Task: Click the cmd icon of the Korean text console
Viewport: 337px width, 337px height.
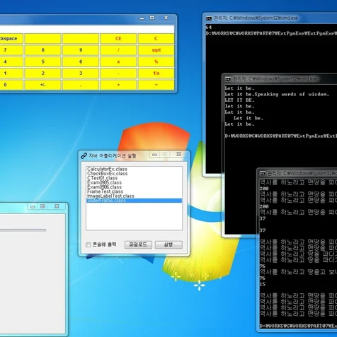Action: tap(263, 174)
